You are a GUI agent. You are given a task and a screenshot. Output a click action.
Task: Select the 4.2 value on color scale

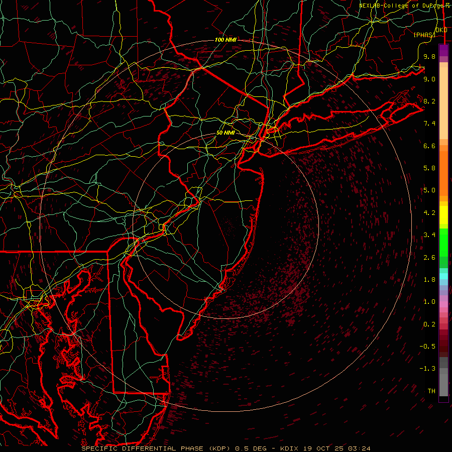click(429, 213)
